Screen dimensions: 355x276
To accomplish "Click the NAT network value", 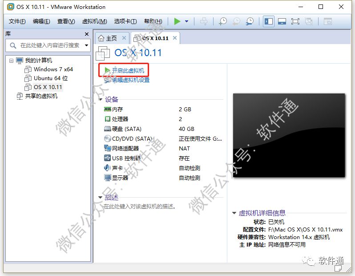I will click(184, 149).
